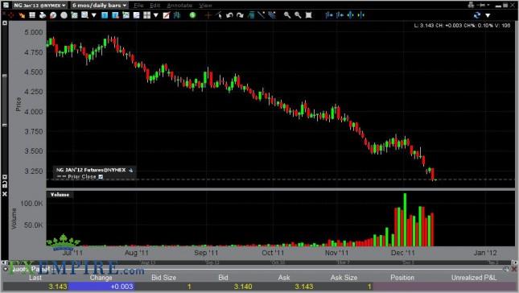
Task: Click the green line-chart picture icon
Action: (126, 15)
